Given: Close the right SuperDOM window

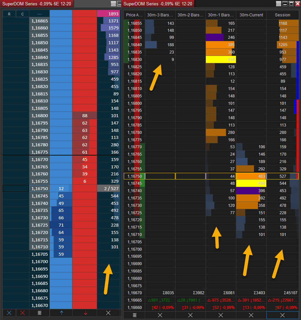Looking at the screenshot, I should [297, 3].
